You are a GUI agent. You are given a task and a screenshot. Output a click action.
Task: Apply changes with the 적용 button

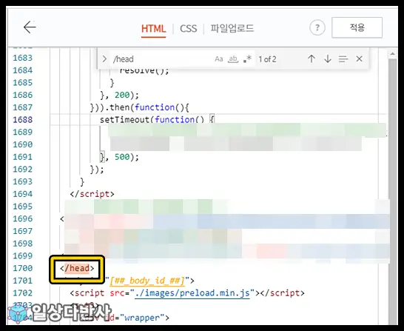coord(357,27)
